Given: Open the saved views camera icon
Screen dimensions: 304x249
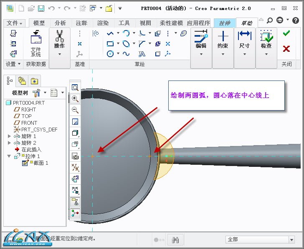Looking at the screenshot, I should click(75, 156).
